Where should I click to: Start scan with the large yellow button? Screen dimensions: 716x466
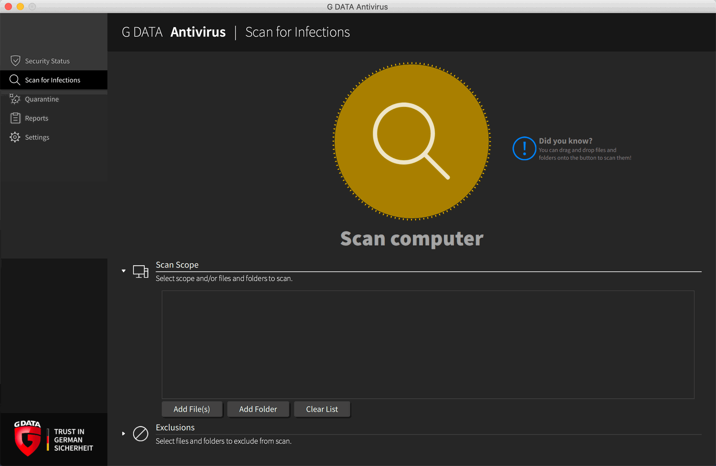(x=411, y=141)
